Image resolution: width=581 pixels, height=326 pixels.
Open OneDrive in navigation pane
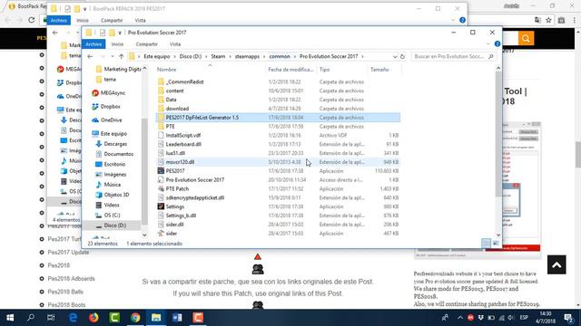point(111,120)
